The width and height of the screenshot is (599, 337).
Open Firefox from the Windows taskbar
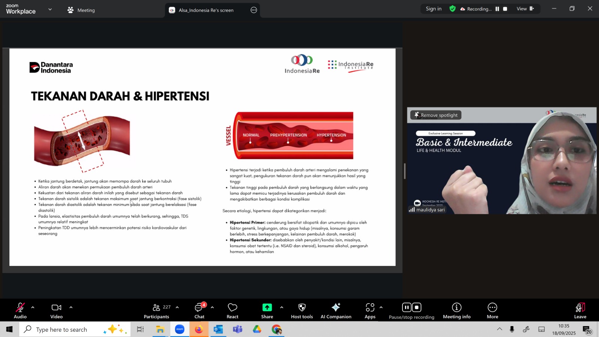199,330
